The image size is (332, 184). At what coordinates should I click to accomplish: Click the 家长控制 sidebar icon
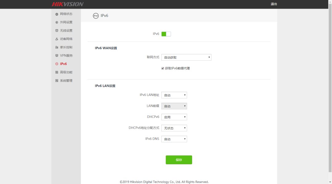[57, 47]
